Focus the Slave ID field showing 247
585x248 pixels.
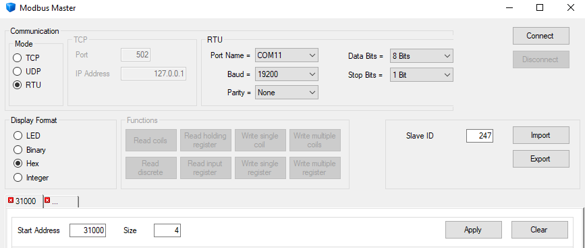[480, 136]
